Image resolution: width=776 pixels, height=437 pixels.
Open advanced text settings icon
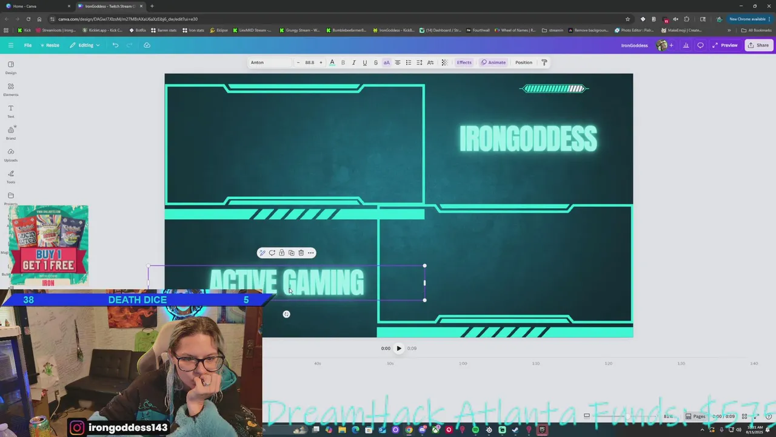click(430, 63)
